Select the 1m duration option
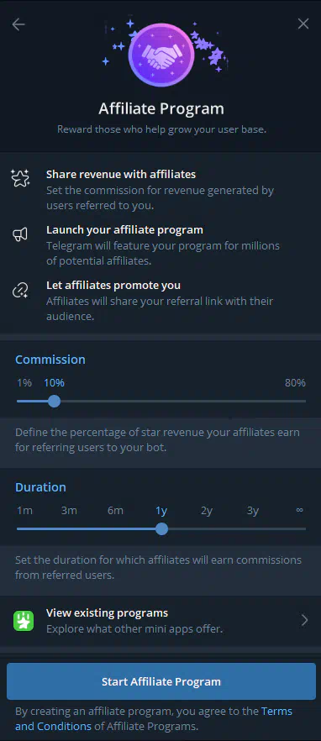The image size is (321, 741). point(24,511)
